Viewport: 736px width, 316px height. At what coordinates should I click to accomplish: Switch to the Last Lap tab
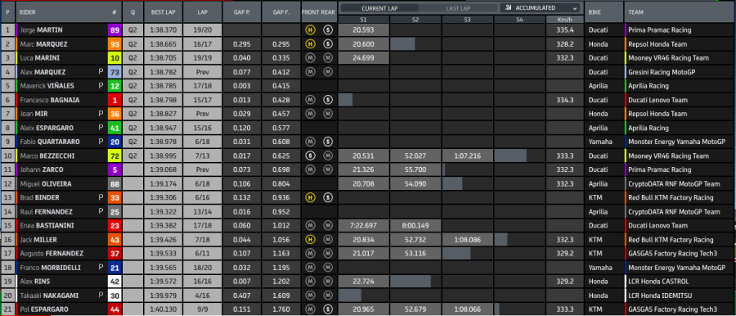tap(458, 8)
